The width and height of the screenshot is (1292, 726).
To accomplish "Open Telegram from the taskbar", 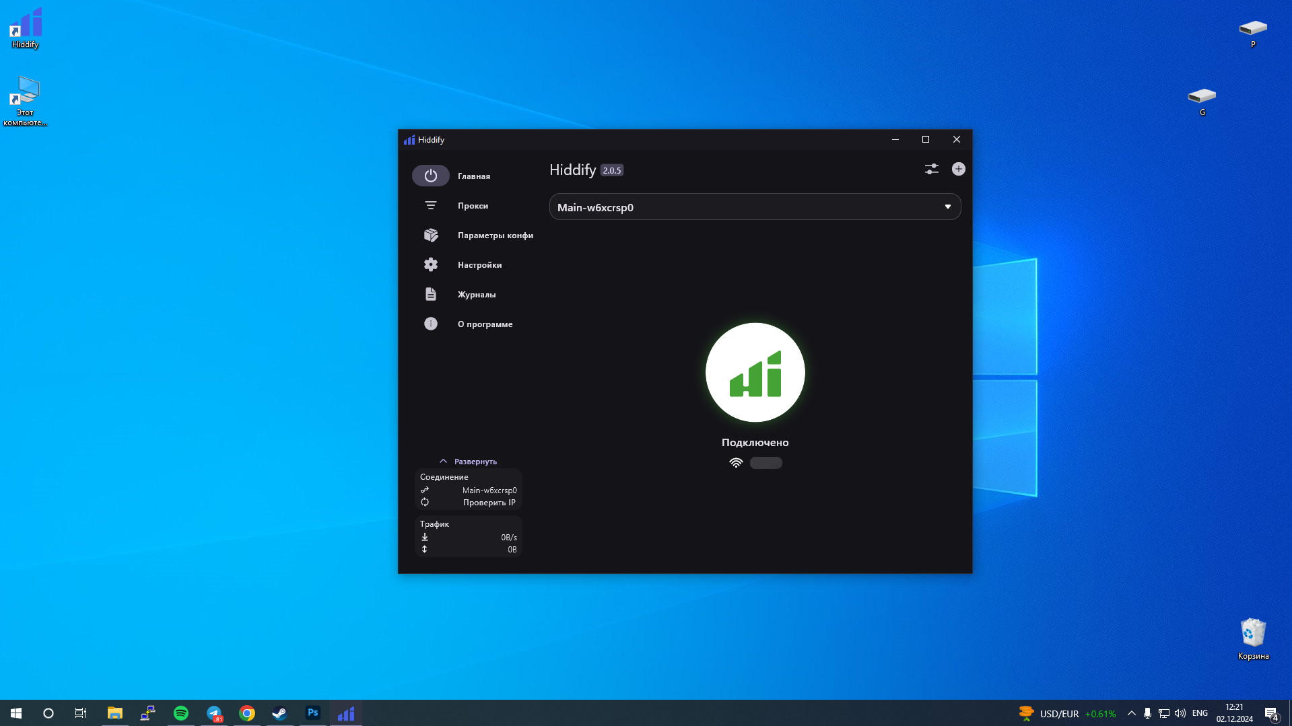I will point(214,713).
